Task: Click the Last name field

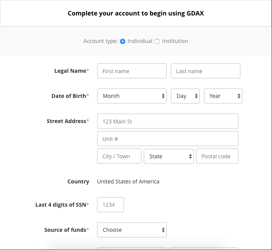Action: coord(205,71)
